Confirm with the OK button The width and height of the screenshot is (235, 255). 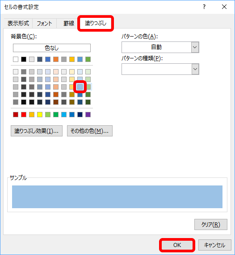177,245
